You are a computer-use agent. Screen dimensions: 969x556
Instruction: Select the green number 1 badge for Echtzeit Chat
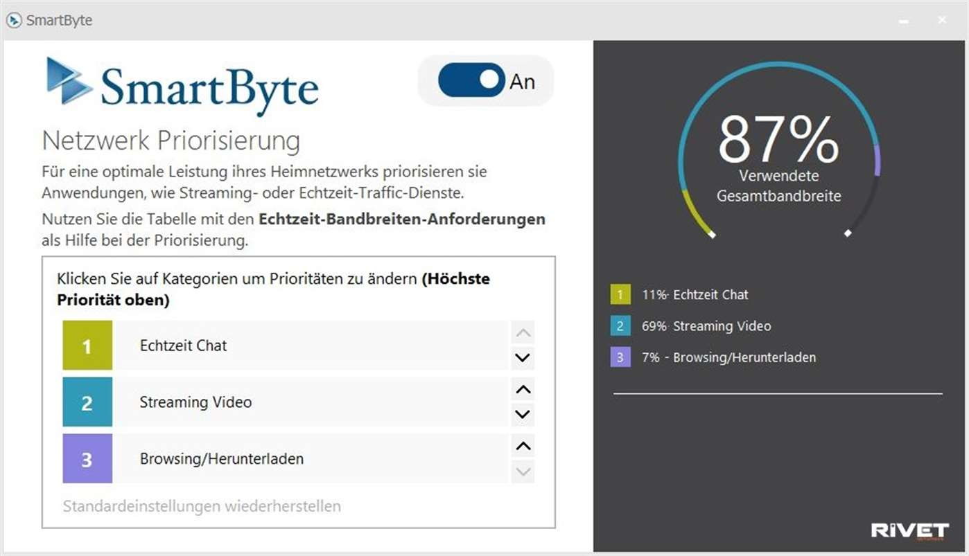pyautogui.click(x=87, y=345)
